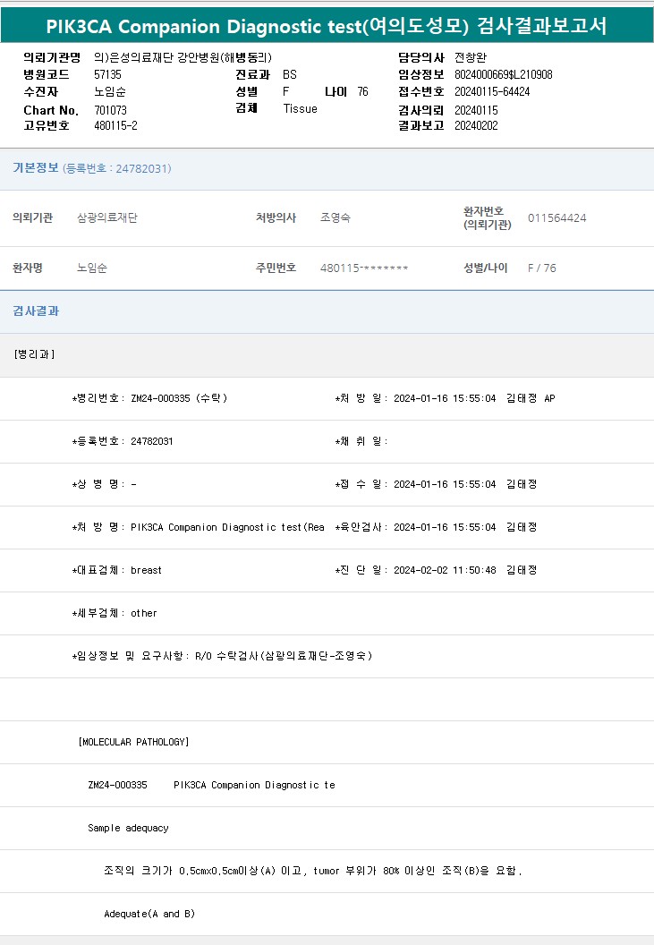Select the patient number 011564424
Image resolution: width=654 pixels, height=945 pixels.
(x=556, y=218)
